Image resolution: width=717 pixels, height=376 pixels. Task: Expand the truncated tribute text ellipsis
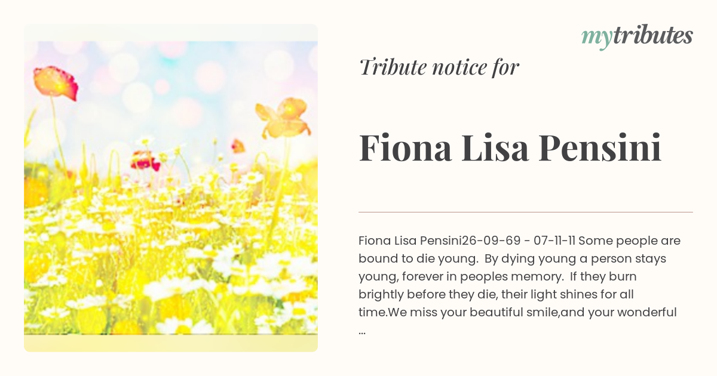coord(362,331)
